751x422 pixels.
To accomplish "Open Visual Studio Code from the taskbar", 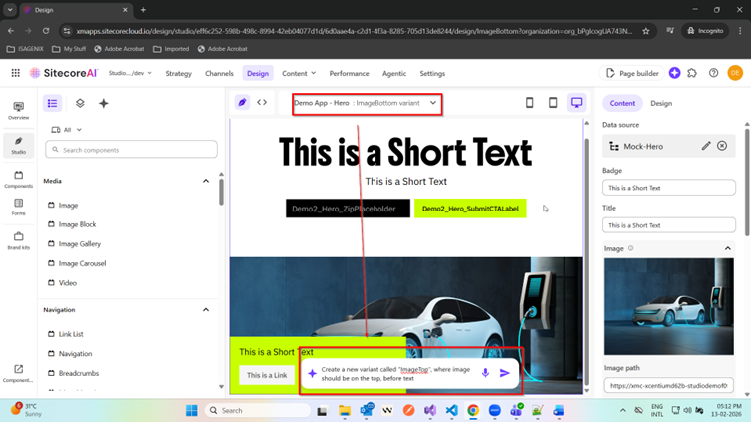I will tap(451, 410).
